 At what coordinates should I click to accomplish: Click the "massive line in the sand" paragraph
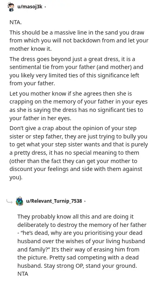point(79,40)
